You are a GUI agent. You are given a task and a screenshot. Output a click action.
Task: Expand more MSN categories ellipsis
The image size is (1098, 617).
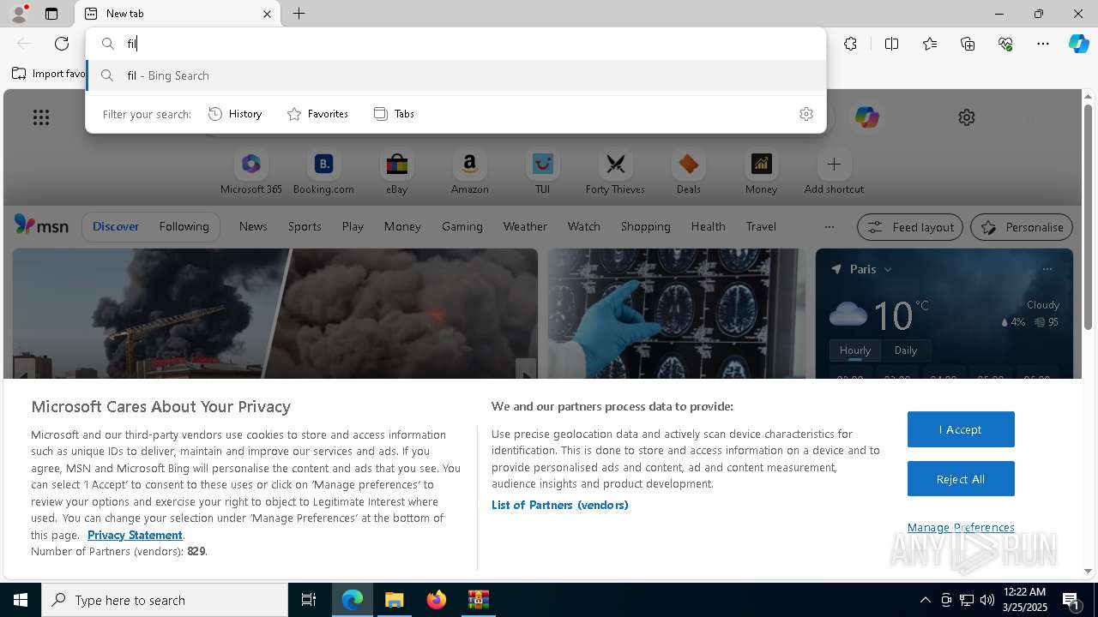pos(829,227)
